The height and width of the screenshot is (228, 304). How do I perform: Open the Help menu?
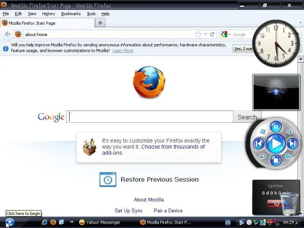click(x=106, y=14)
